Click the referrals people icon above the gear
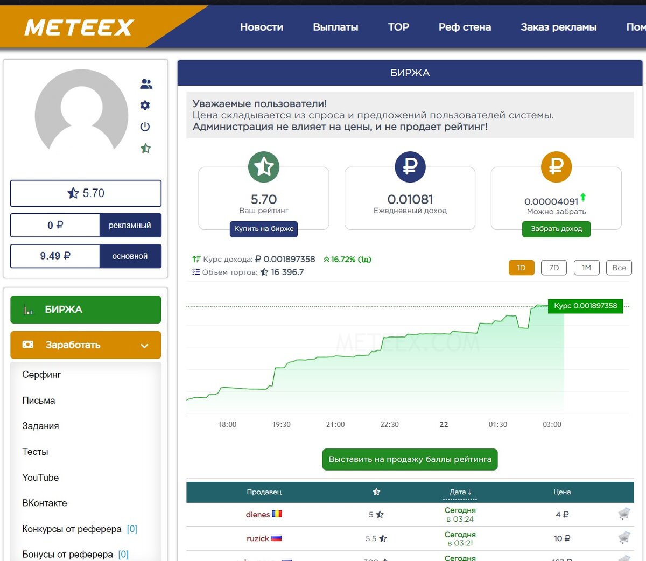 (x=145, y=84)
